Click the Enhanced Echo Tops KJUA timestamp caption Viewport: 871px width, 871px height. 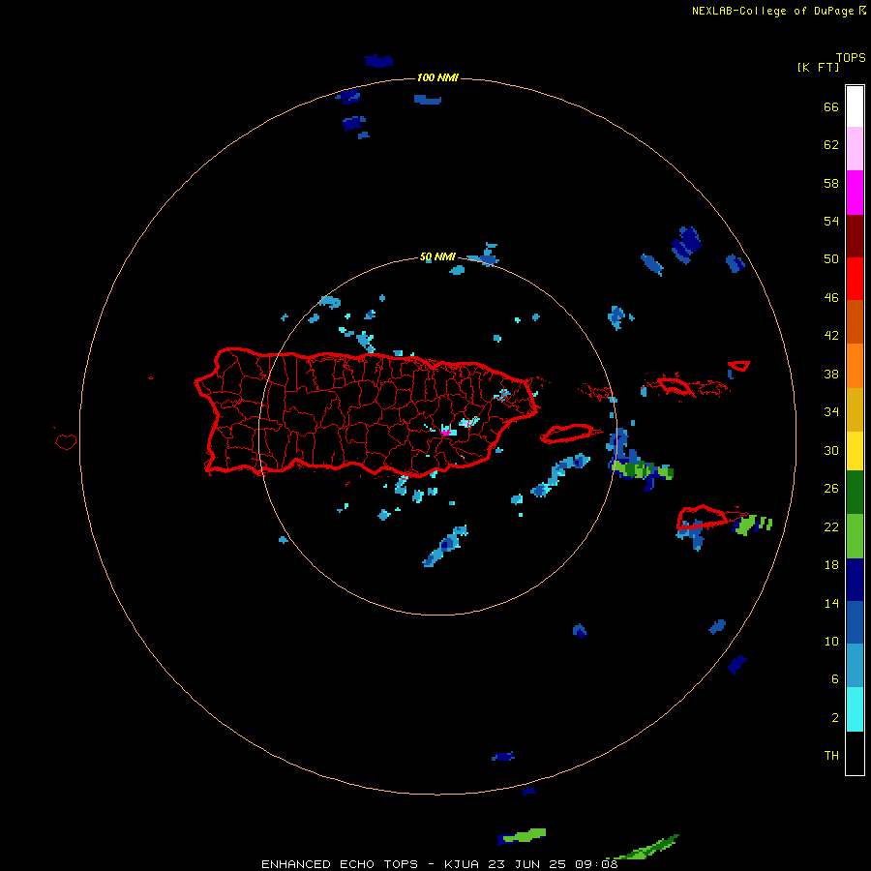point(439,864)
